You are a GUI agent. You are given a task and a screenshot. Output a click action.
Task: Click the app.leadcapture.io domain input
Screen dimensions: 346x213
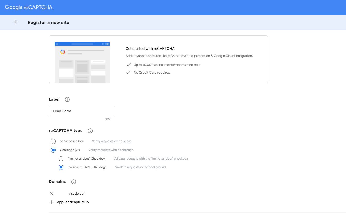pyautogui.click(x=73, y=202)
